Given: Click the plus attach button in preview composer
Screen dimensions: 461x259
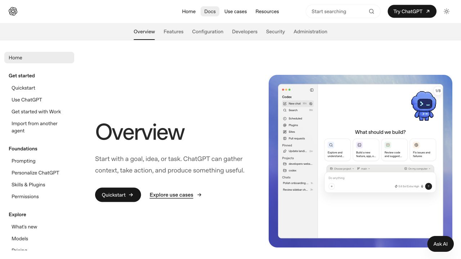Looking at the screenshot, I should [332, 186].
